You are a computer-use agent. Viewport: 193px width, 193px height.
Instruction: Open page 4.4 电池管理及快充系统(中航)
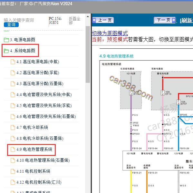click(x=44, y=94)
